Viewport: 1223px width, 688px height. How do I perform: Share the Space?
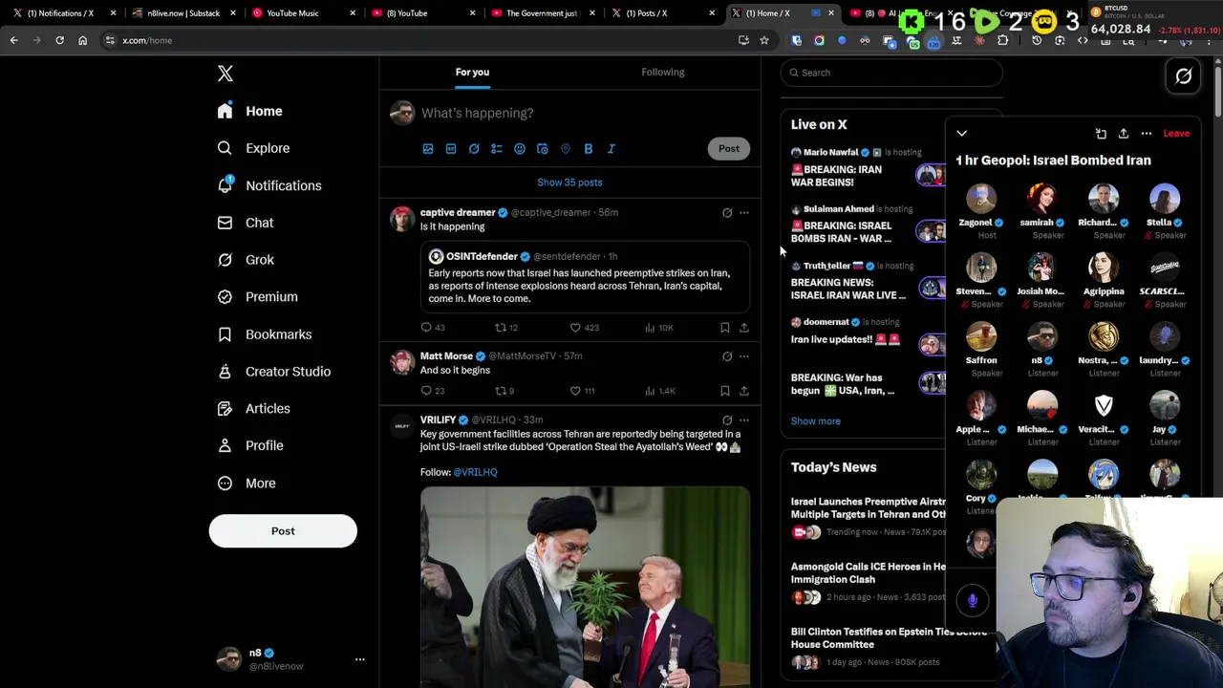tap(1124, 134)
